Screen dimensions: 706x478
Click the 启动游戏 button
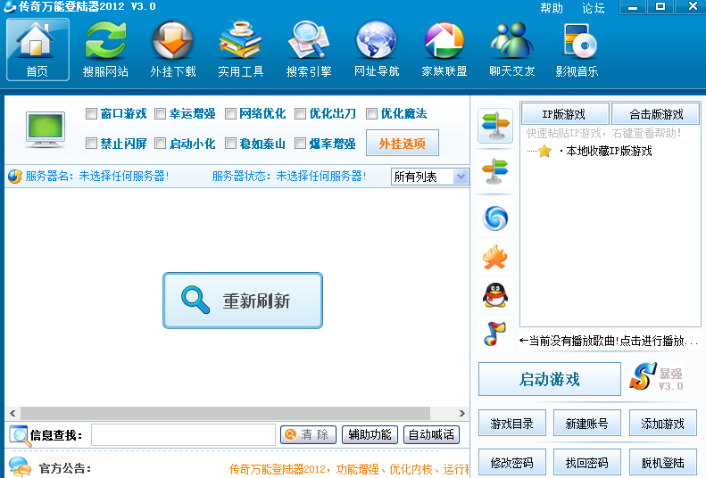[550, 379]
